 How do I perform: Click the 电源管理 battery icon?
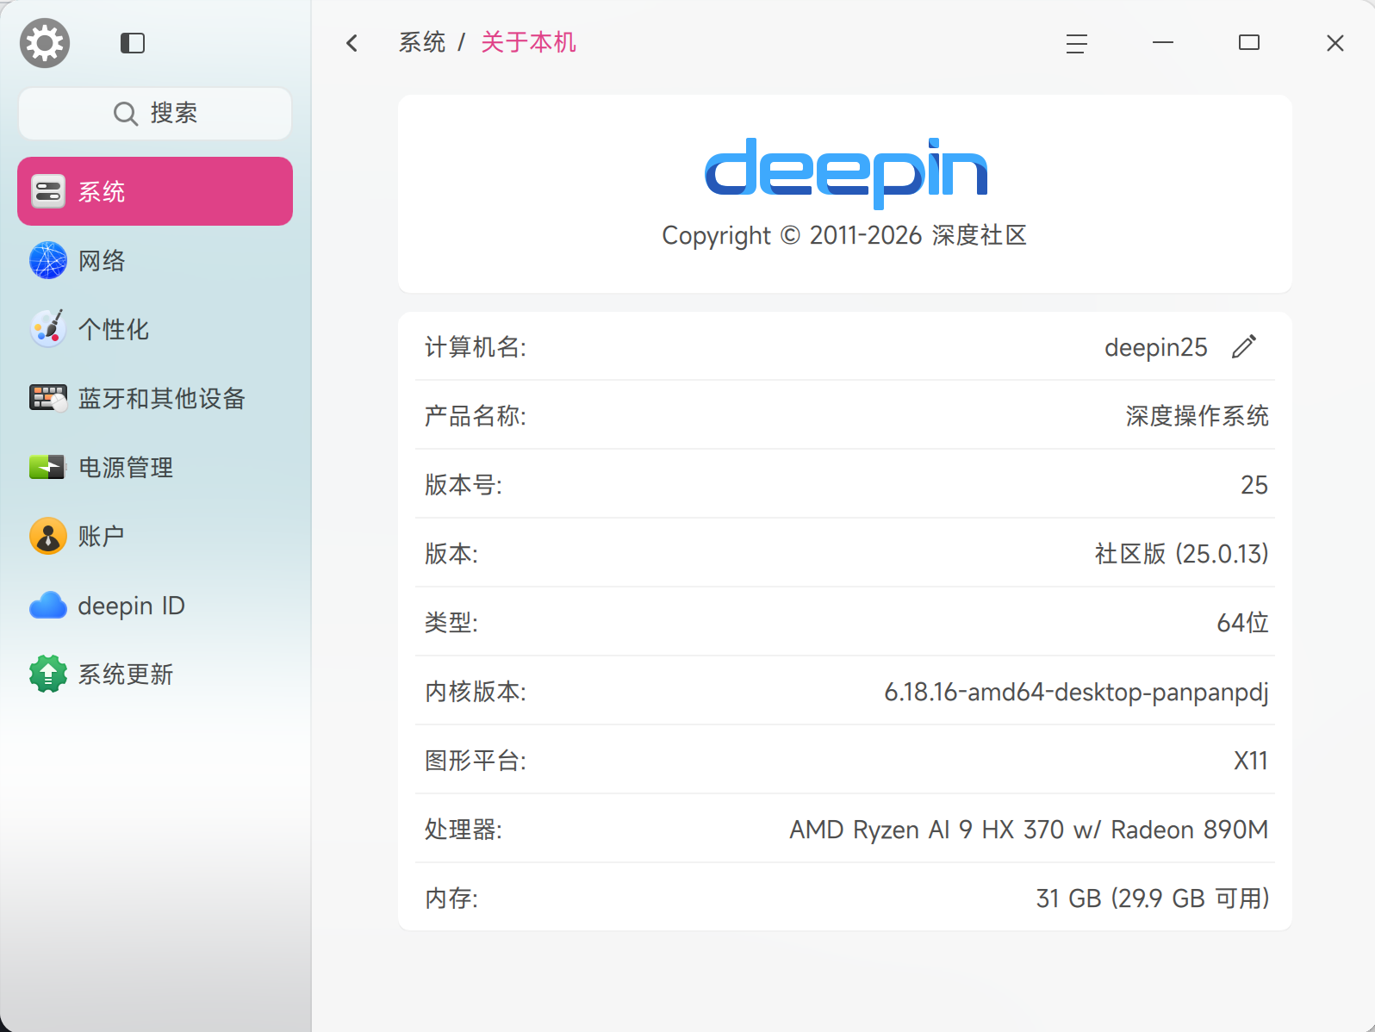(x=47, y=467)
